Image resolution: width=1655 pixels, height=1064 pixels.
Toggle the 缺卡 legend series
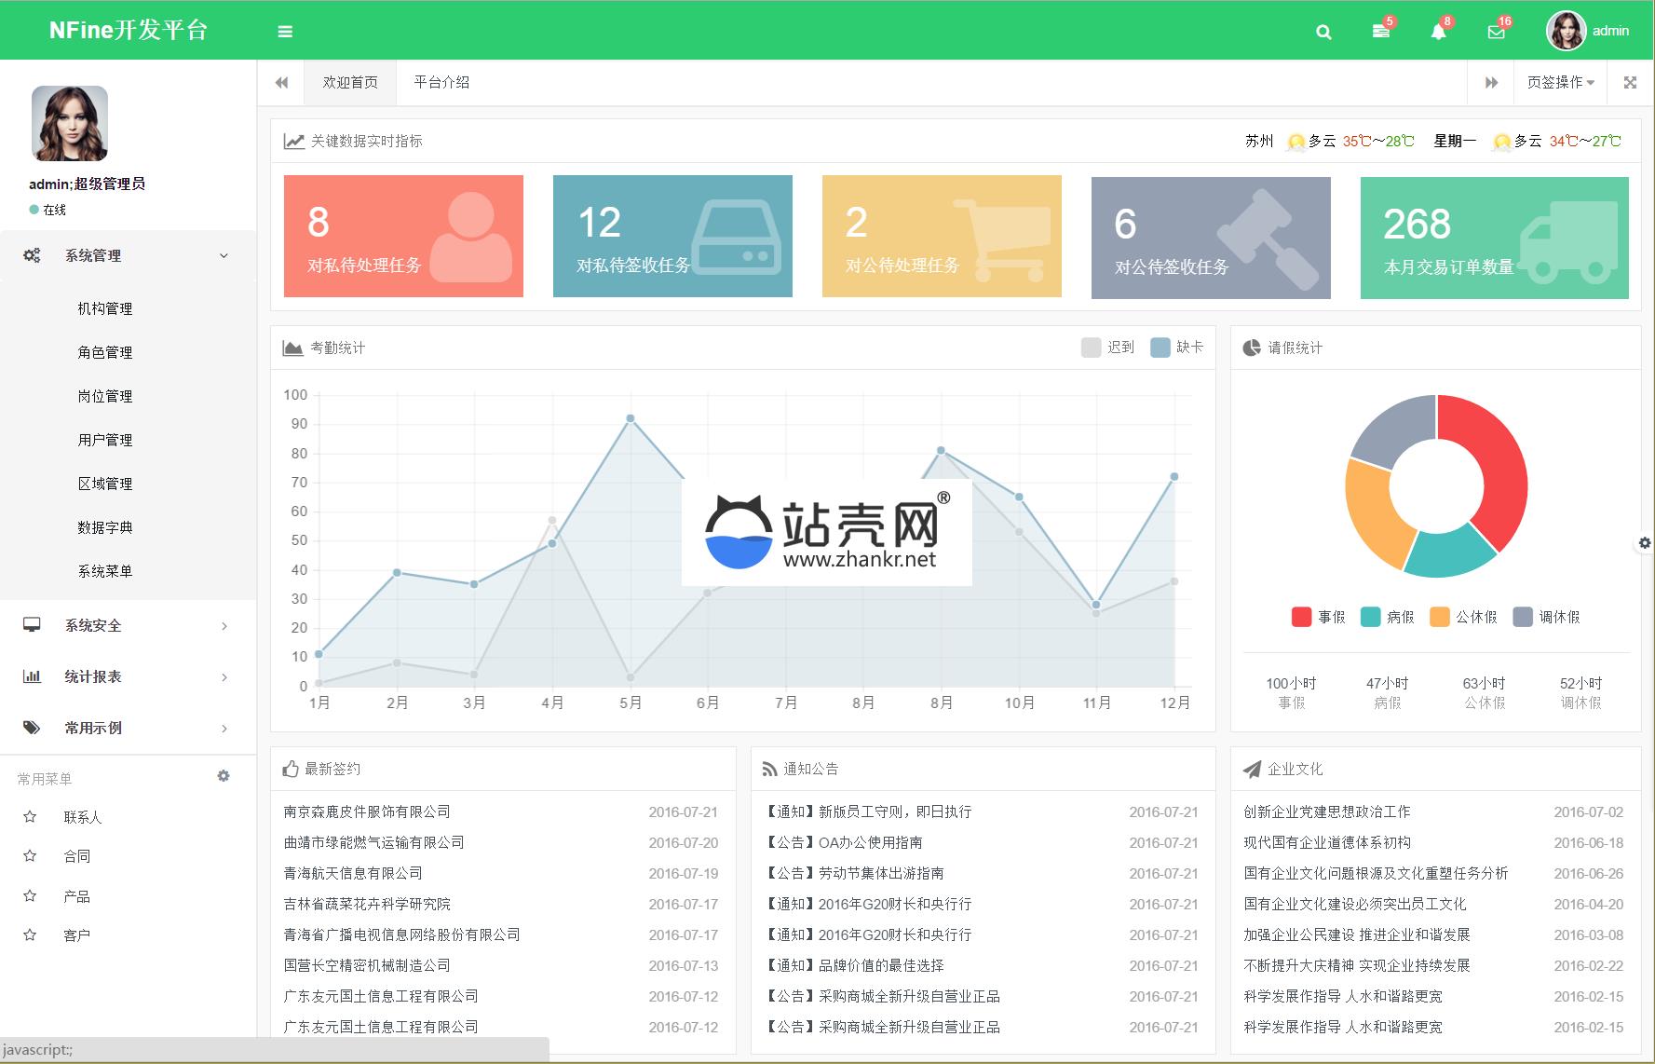pyautogui.click(x=1176, y=348)
